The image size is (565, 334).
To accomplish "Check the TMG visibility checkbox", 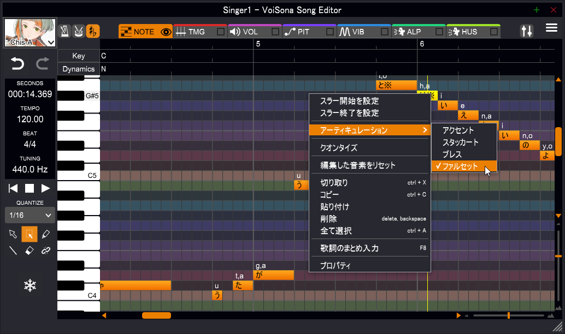I will click(x=221, y=32).
